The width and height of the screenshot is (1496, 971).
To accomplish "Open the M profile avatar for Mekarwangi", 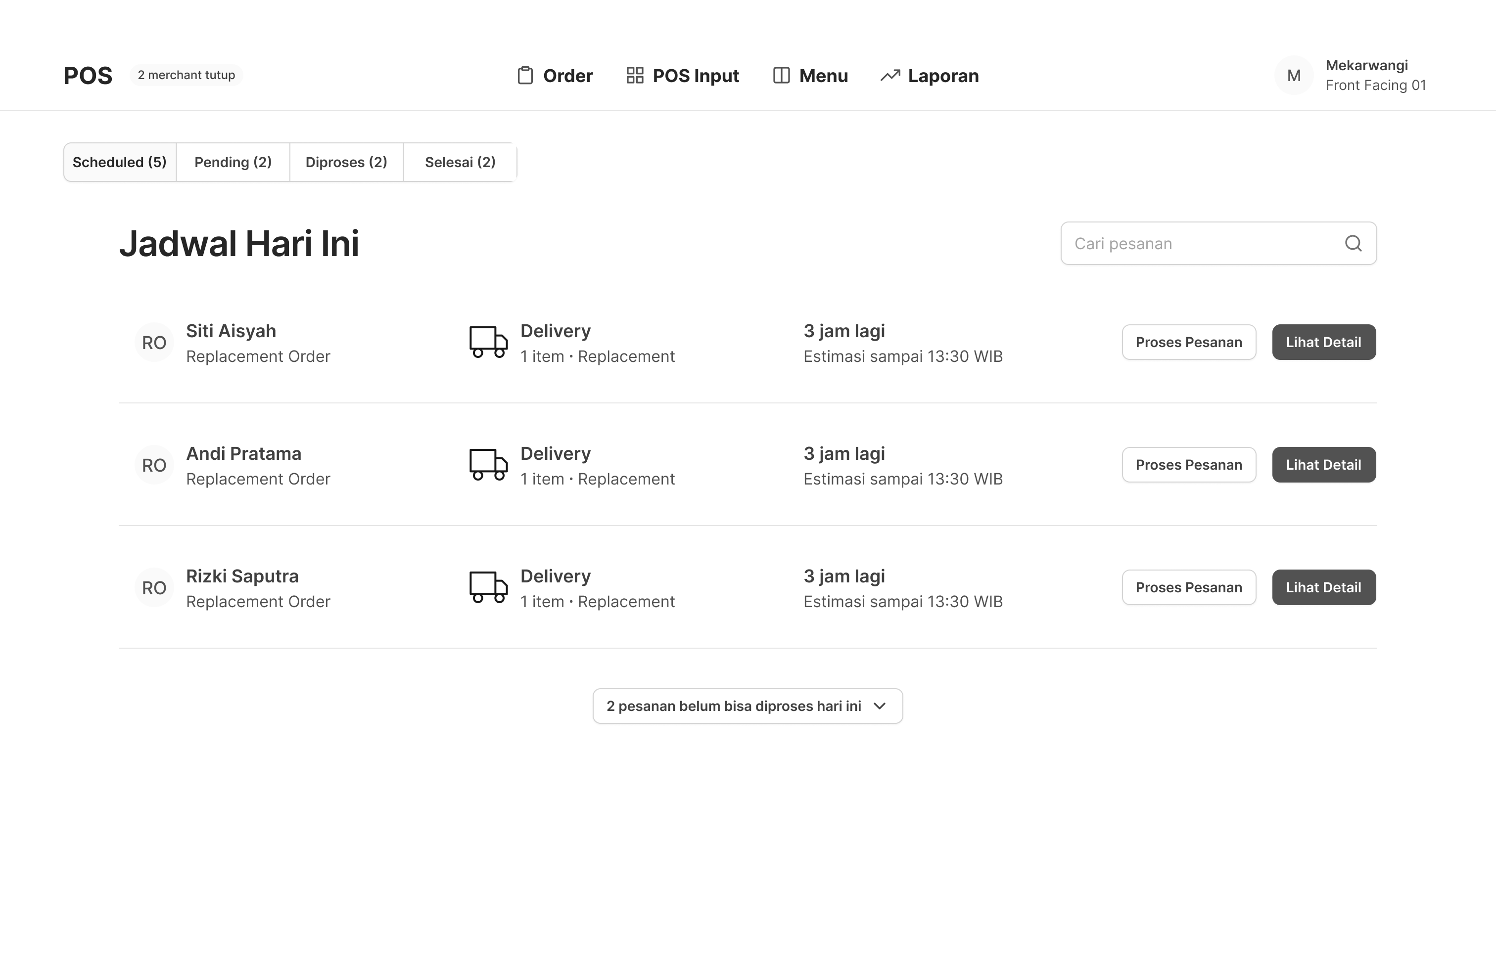I will [x=1294, y=75].
